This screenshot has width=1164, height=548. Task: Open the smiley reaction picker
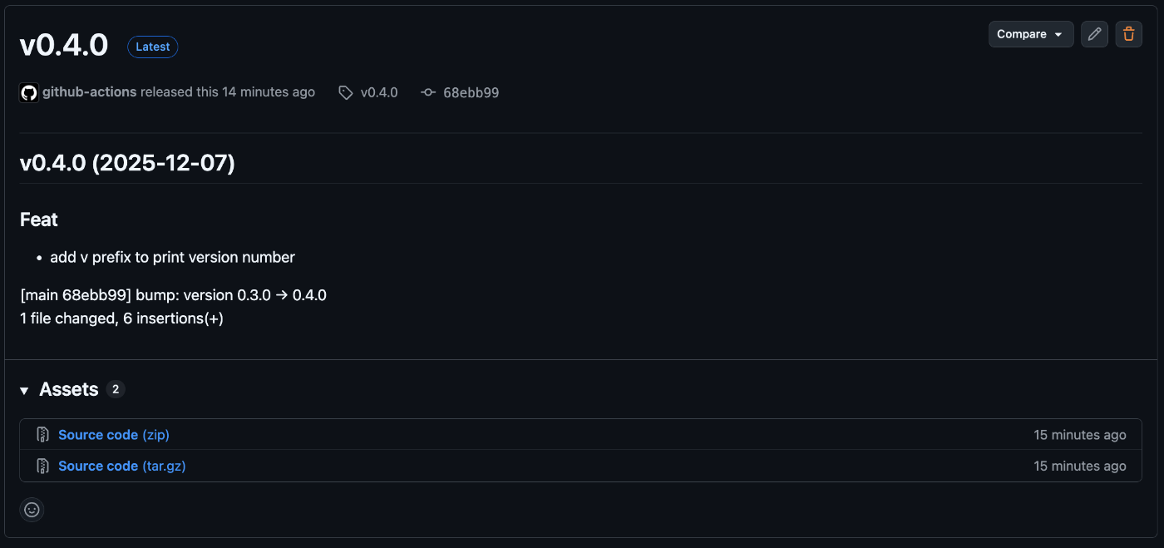pos(32,509)
